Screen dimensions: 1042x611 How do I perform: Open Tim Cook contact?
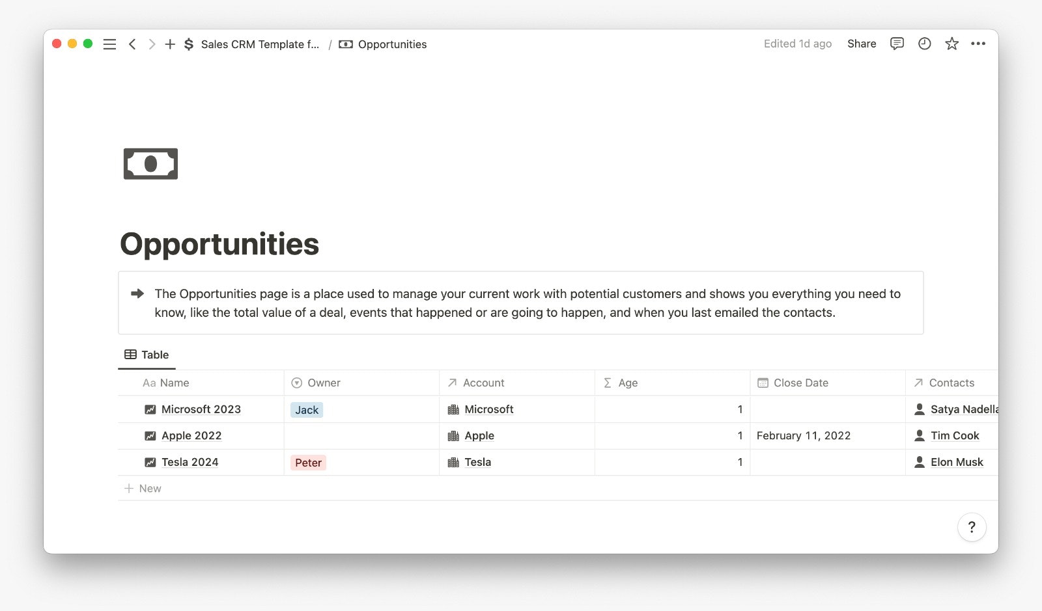pyautogui.click(x=955, y=436)
